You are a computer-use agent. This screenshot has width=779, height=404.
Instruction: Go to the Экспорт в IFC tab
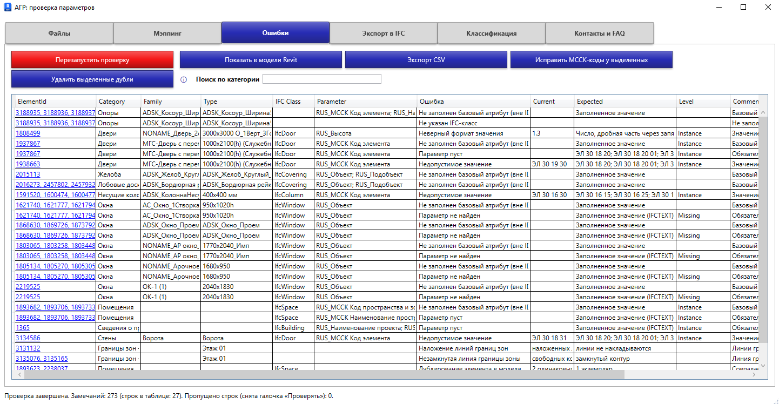384,33
